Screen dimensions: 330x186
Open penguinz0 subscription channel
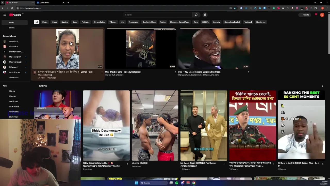(x=13, y=41)
